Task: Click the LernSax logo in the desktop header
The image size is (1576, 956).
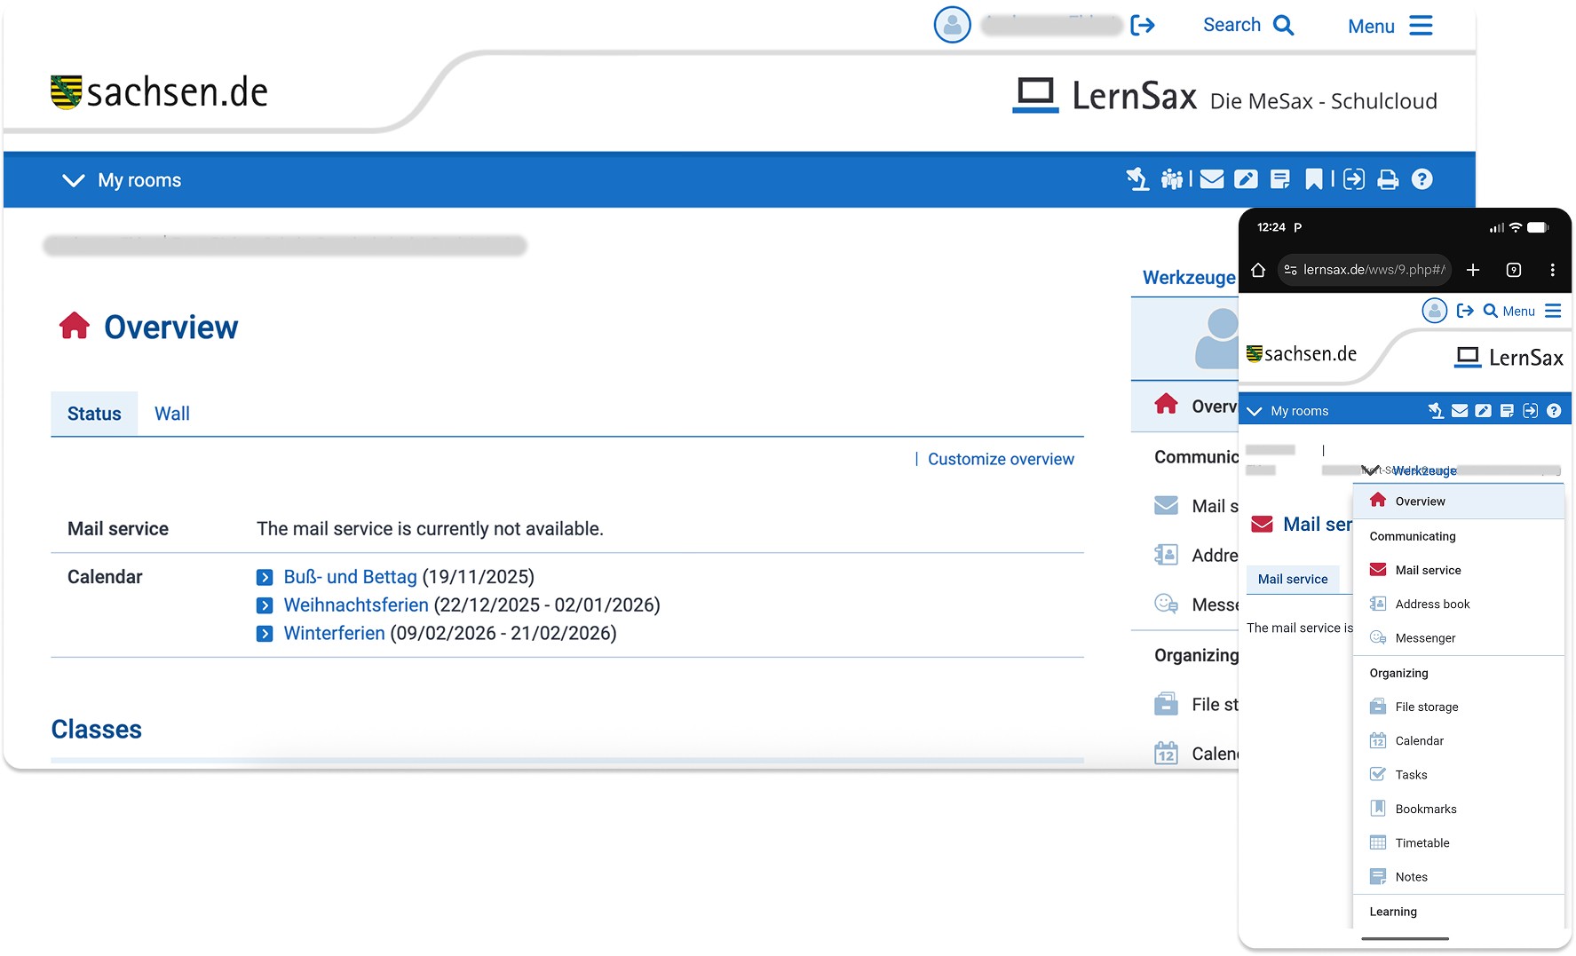Action: point(1105,95)
